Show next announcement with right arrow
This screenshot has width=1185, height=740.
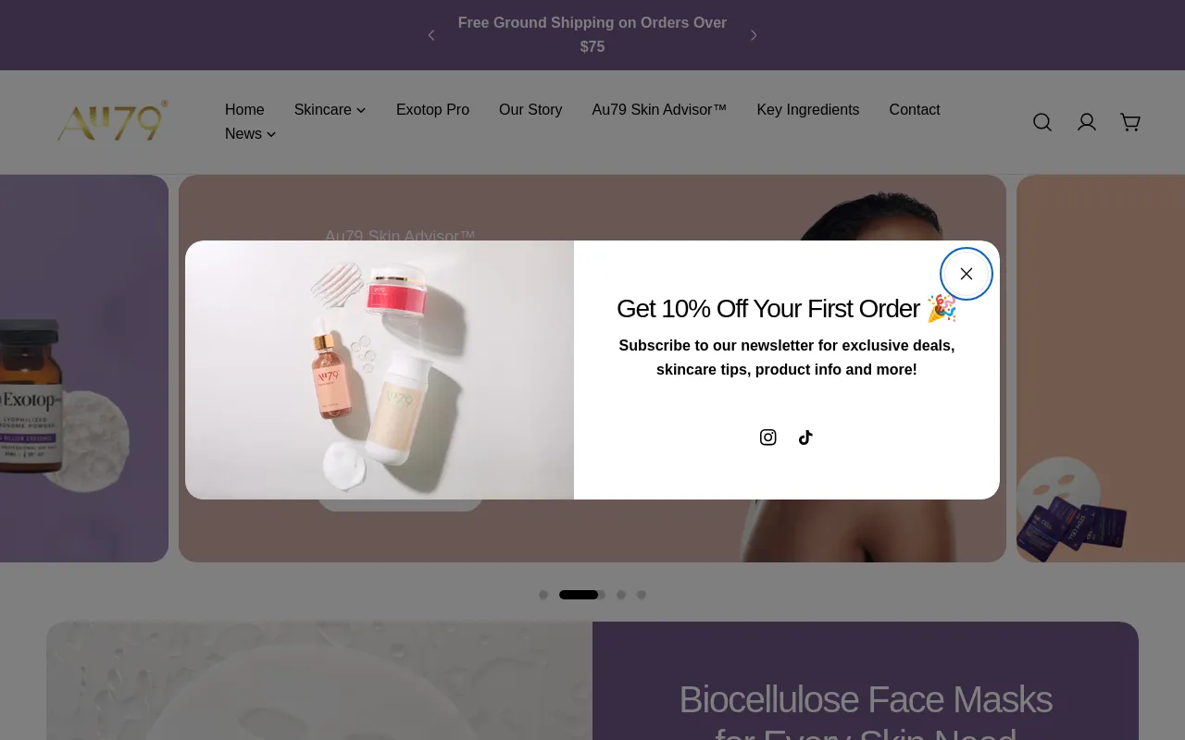click(754, 35)
